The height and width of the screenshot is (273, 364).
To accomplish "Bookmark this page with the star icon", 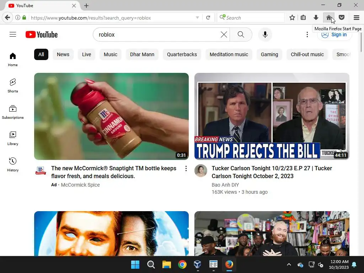I will (292, 18).
